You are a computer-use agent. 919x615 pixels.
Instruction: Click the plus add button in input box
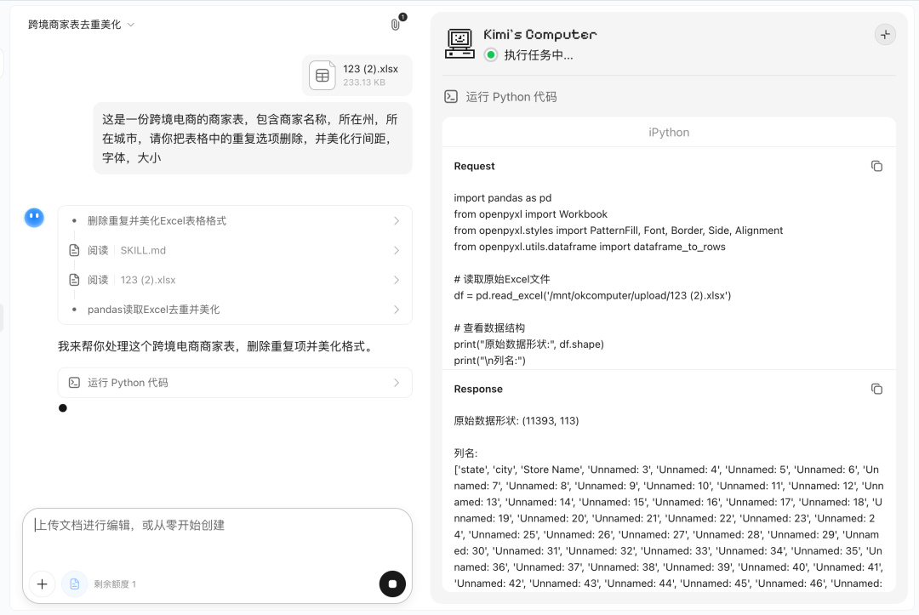43,584
